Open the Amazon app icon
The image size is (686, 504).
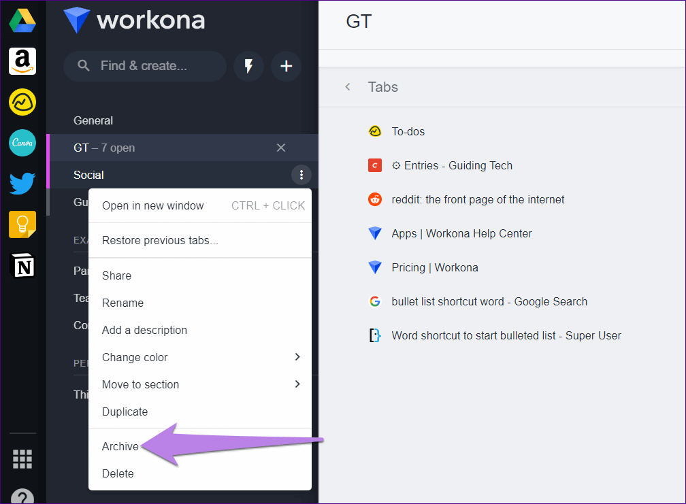coord(22,61)
